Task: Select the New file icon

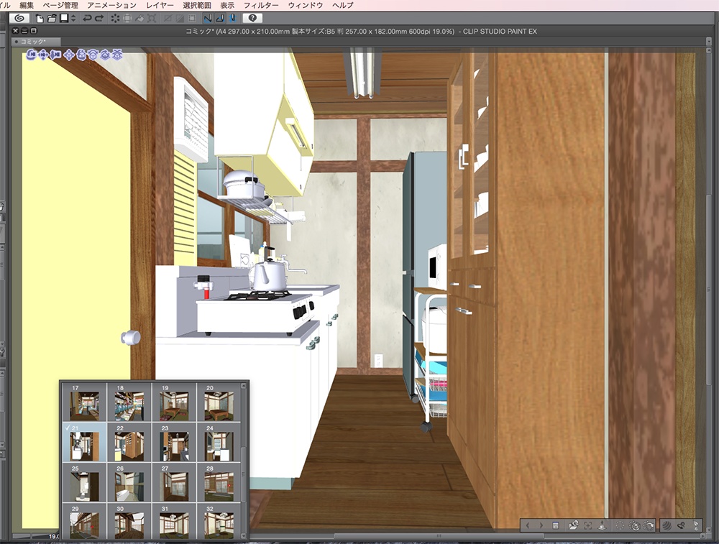Action: (40, 19)
